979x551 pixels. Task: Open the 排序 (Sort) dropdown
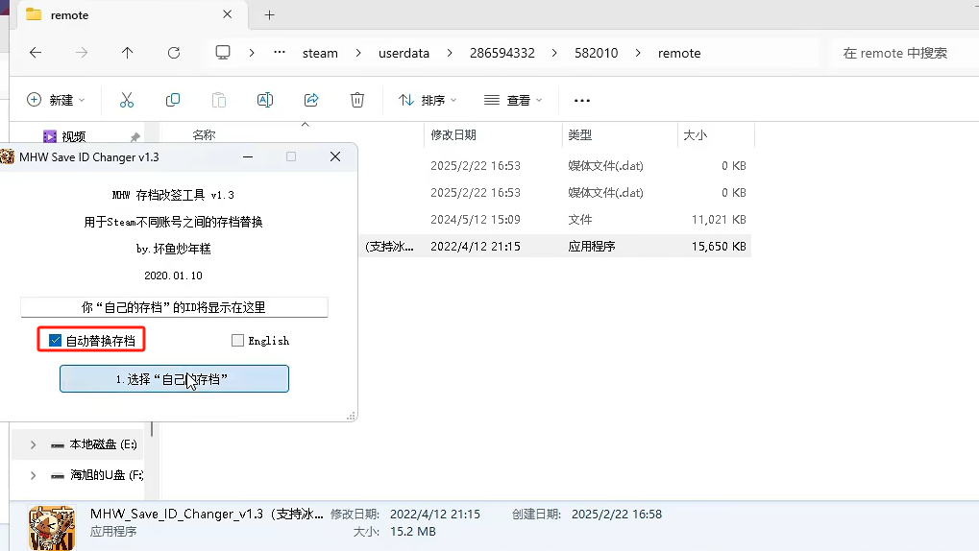(428, 100)
